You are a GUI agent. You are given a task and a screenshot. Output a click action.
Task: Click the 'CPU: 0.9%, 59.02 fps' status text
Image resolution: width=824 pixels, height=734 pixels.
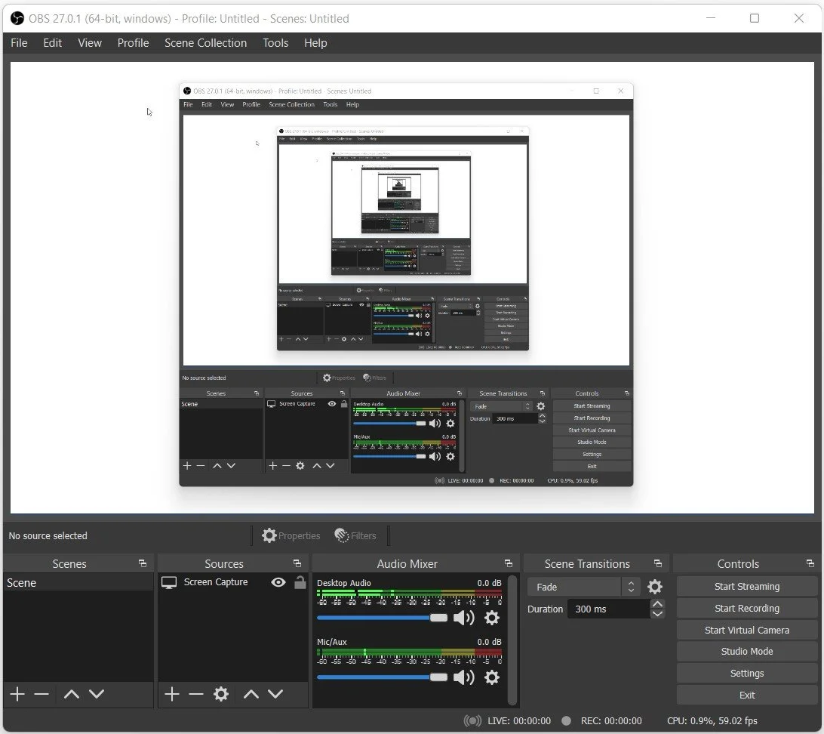point(712,721)
